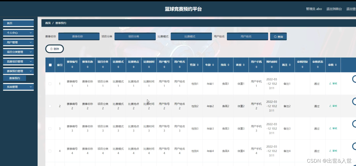Select the checkbox for row 1
The height and width of the screenshot is (166, 356).
pos(50,84)
